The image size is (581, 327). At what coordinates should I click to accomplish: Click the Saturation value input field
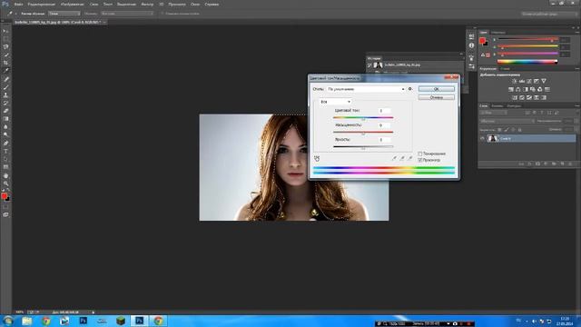point(384,125)
